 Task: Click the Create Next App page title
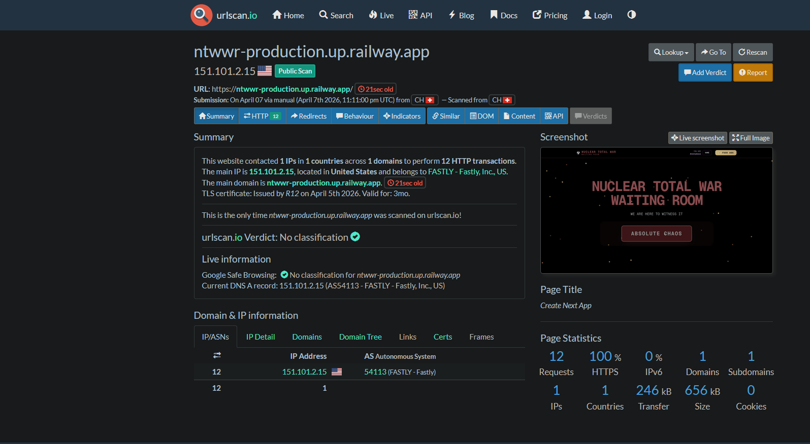click(566, 306)
